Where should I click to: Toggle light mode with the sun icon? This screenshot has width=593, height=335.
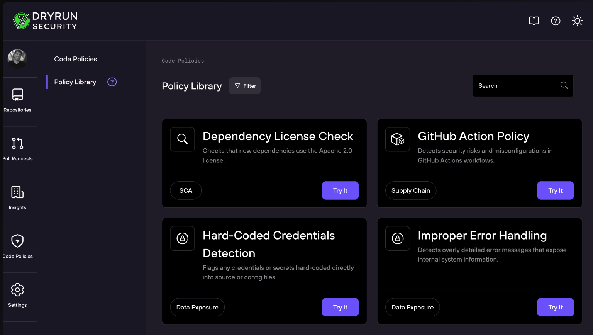click(x=577, y=21)
